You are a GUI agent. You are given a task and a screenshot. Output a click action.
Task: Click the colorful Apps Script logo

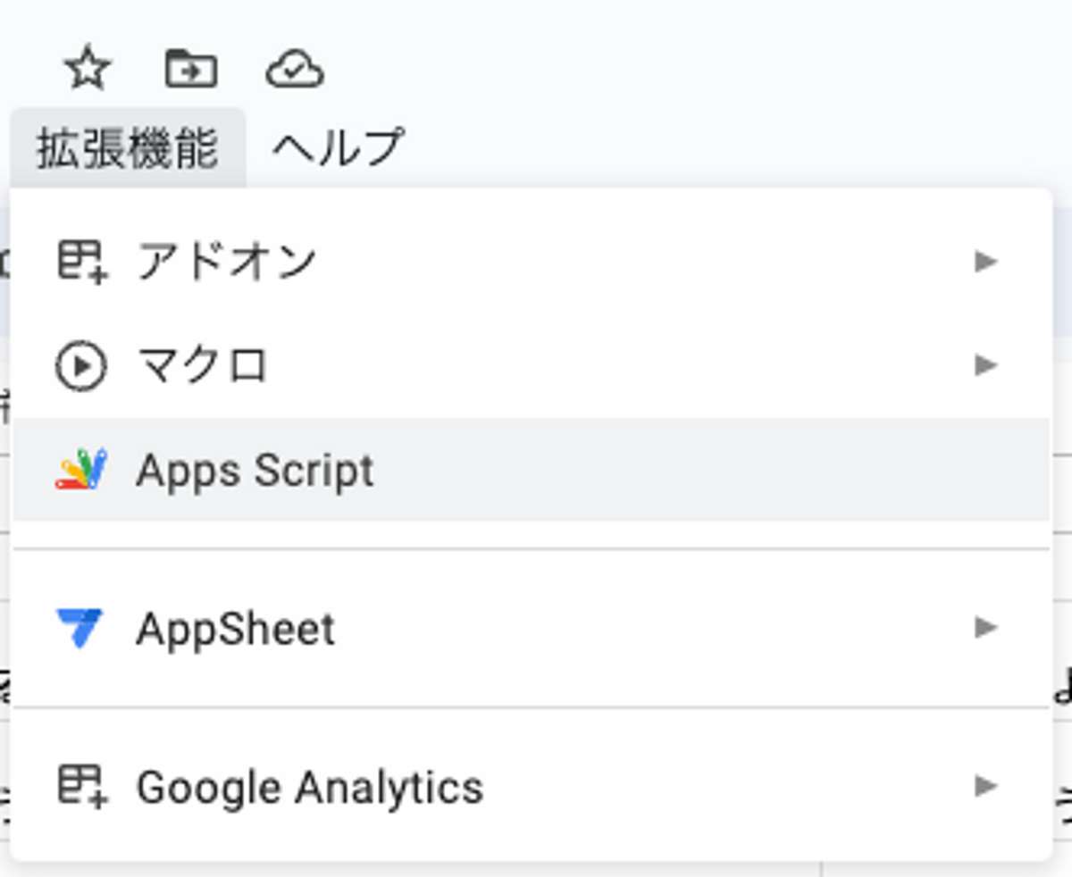click(x=81, y=470)
